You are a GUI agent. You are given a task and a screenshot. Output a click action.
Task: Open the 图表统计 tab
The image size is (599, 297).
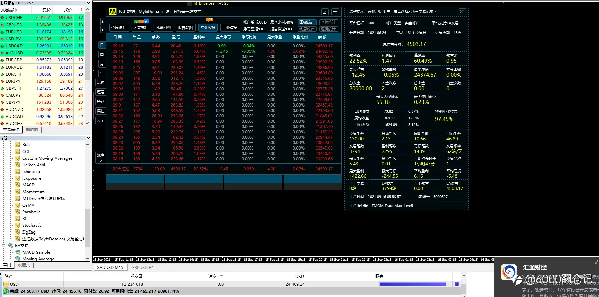point(141,28)
